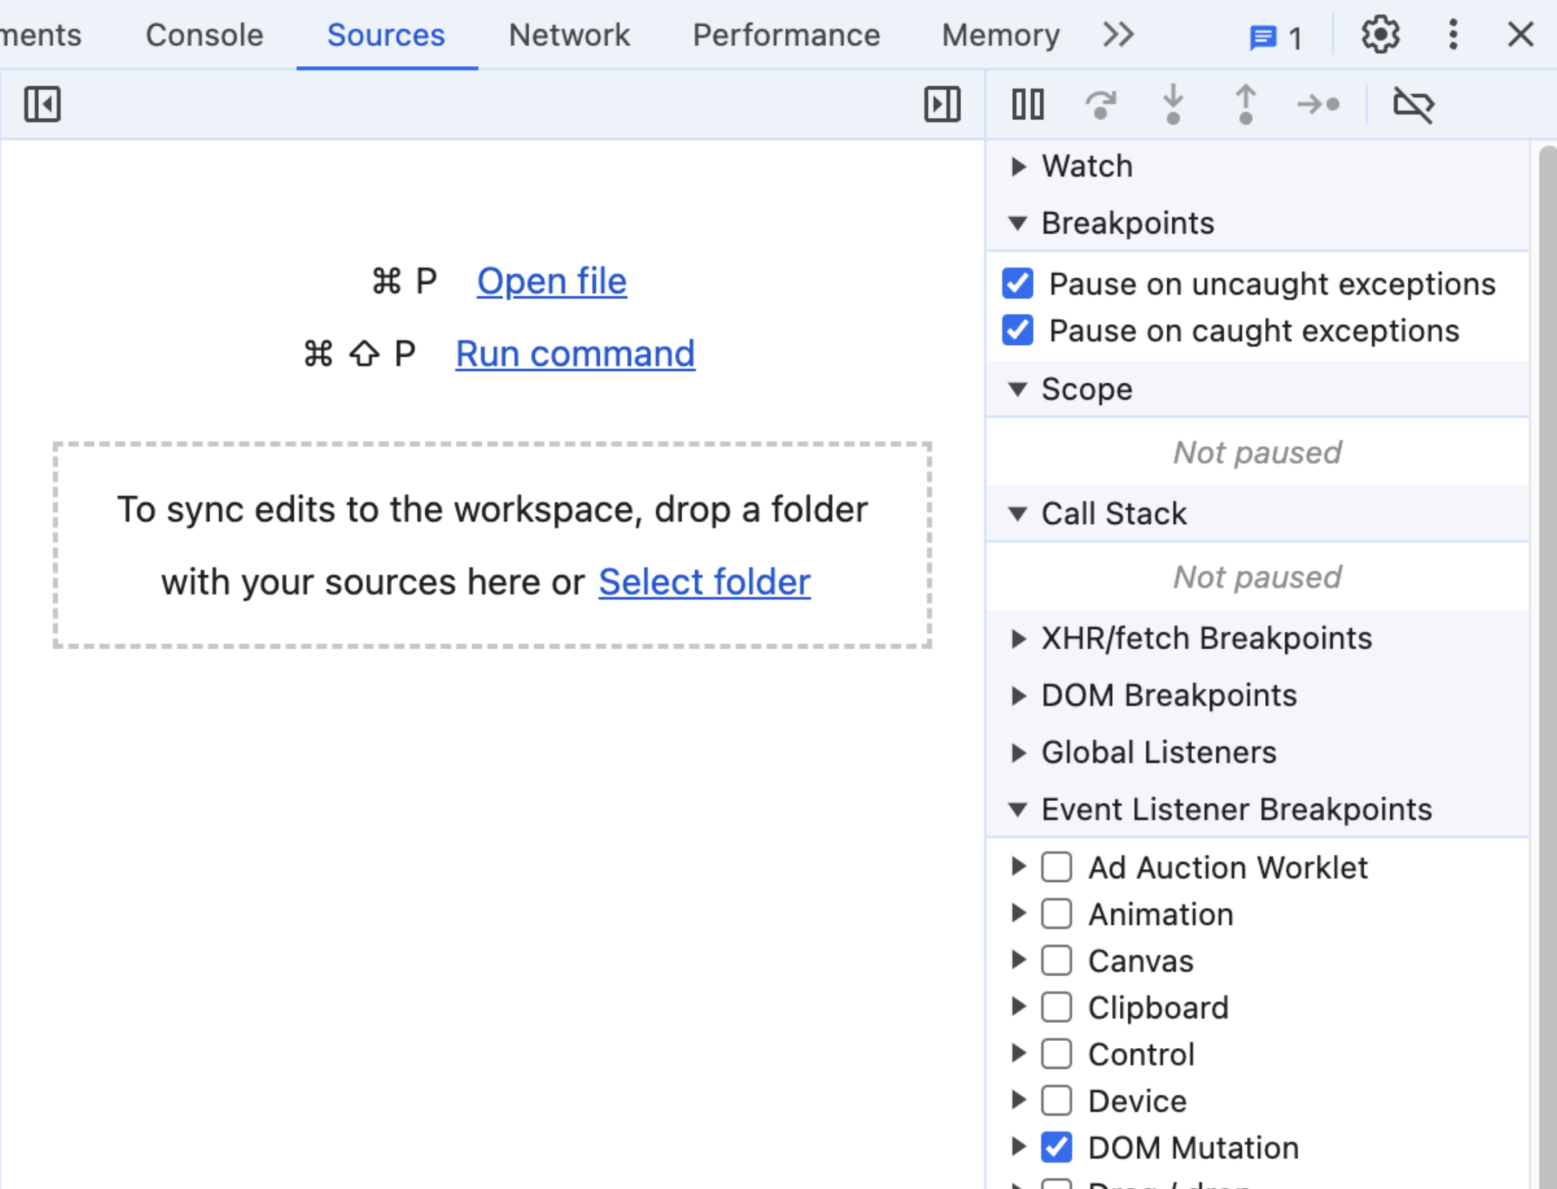The height and width of the screenshot is (1189, 1557).
Task: Expand DOM Breakpoints section
Action: (1257, 695)
